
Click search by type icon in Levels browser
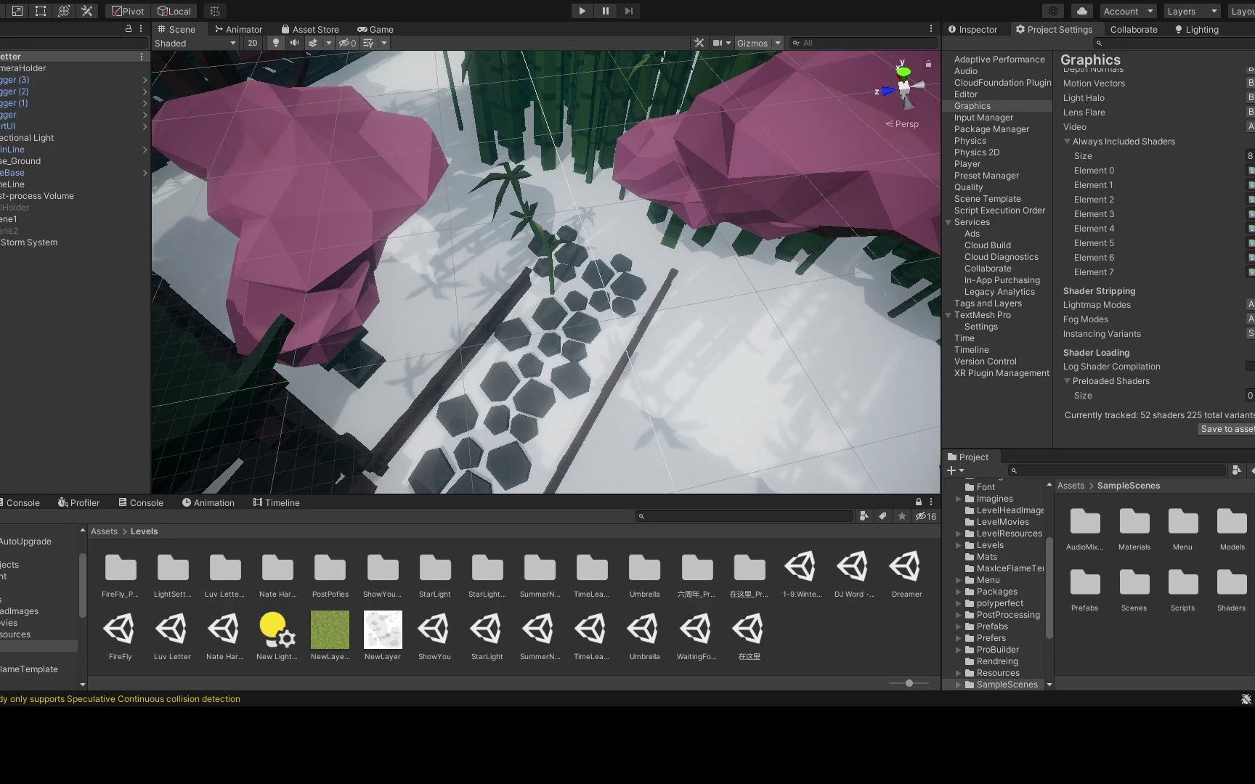864,516
